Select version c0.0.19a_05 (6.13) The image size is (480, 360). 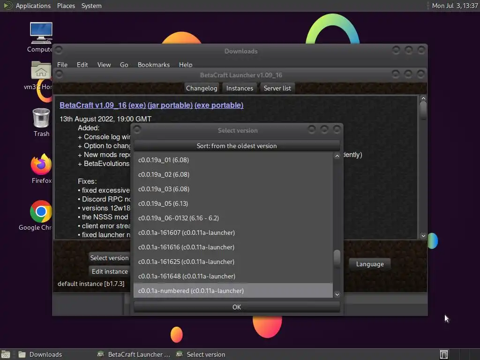coord(233,203)
